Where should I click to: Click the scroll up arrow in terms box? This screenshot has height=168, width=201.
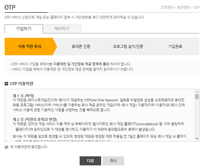pos(197,92)
